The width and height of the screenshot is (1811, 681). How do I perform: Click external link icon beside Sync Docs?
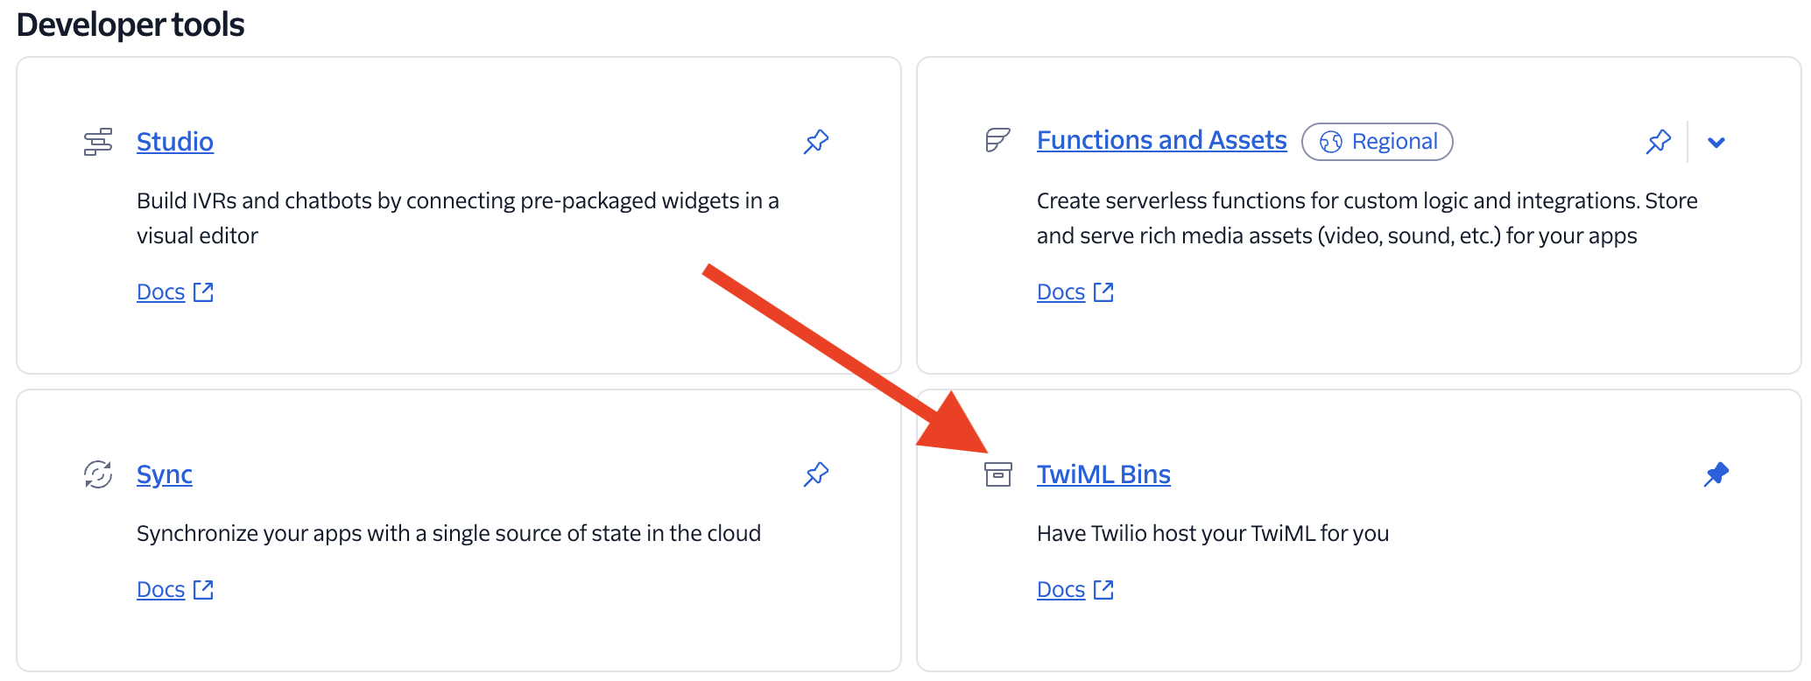click(x=203, y=590)
